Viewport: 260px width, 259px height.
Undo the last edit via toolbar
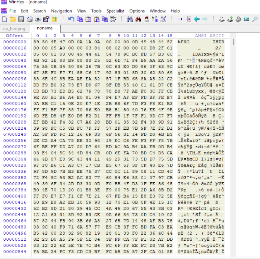tap(71, 19)
